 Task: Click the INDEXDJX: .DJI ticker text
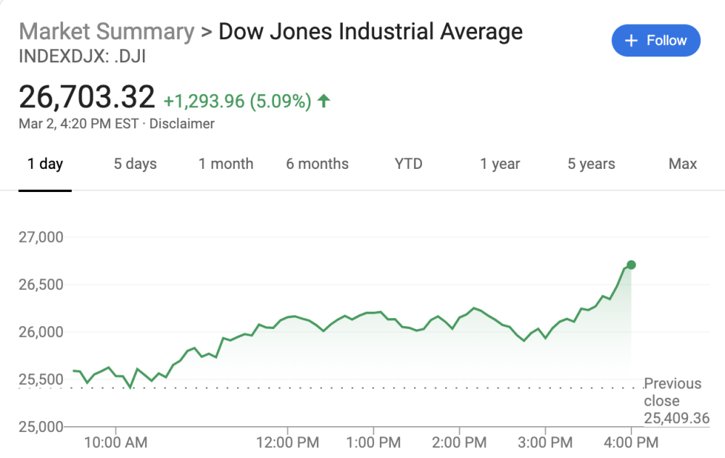pyautogui.click(x=82, y=56)
